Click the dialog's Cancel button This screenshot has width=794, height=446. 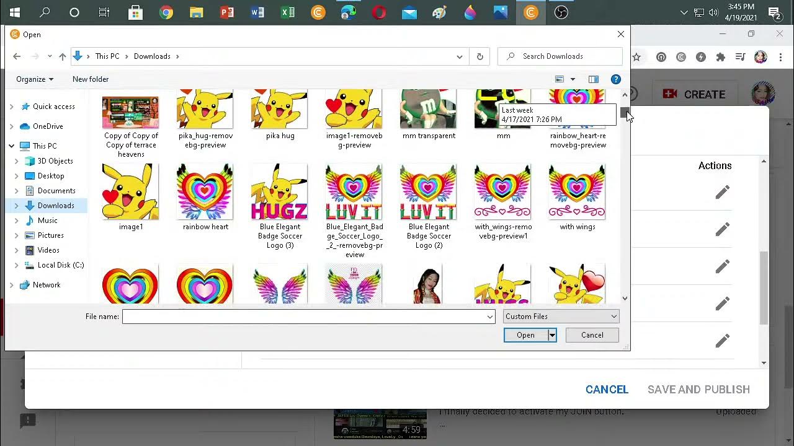[592, 335]
